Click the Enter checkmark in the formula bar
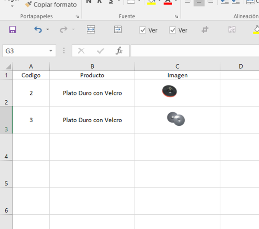 coord(100,51)
